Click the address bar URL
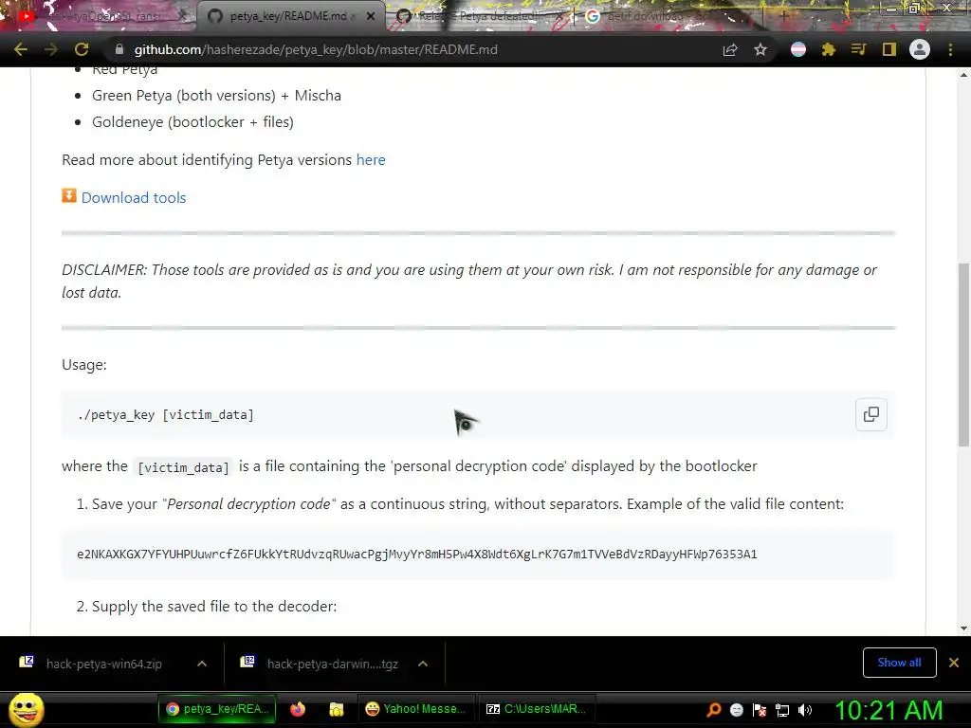 [x=316, y=49]
